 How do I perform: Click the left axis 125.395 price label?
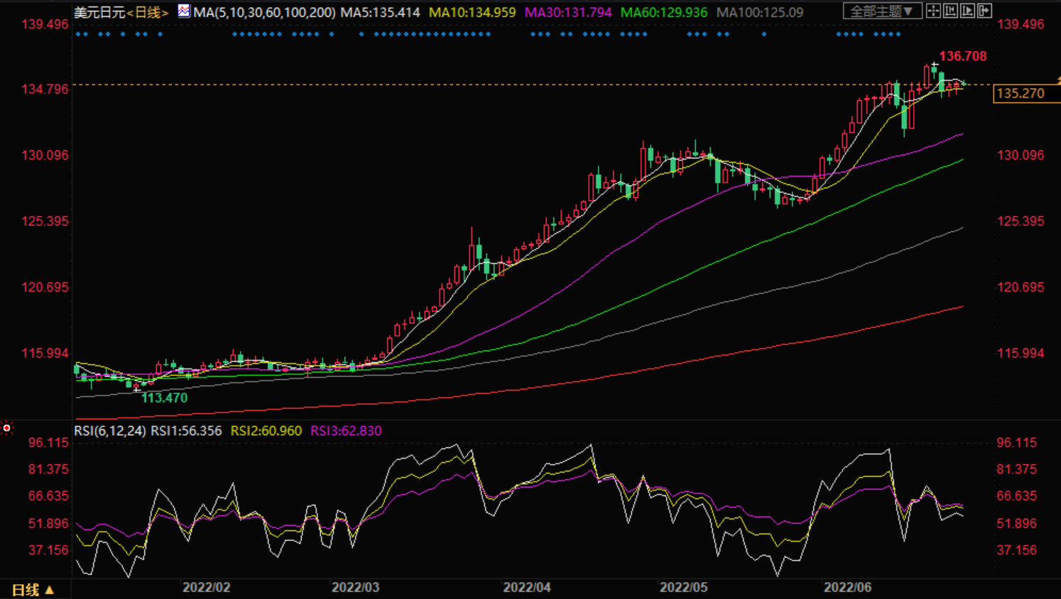coord(45,221)
